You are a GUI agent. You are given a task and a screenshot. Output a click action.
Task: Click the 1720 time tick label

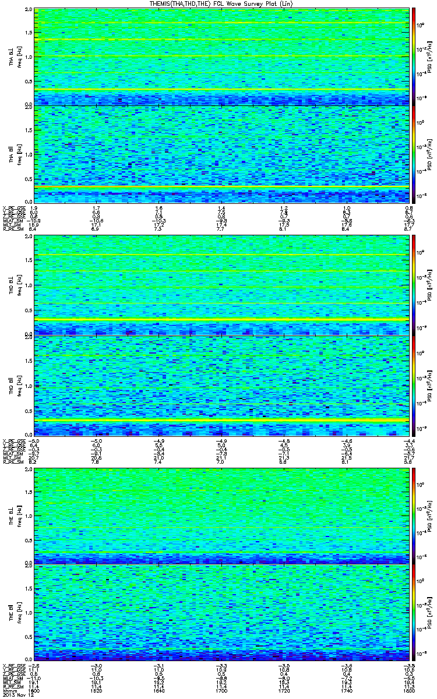coord(284,690)
